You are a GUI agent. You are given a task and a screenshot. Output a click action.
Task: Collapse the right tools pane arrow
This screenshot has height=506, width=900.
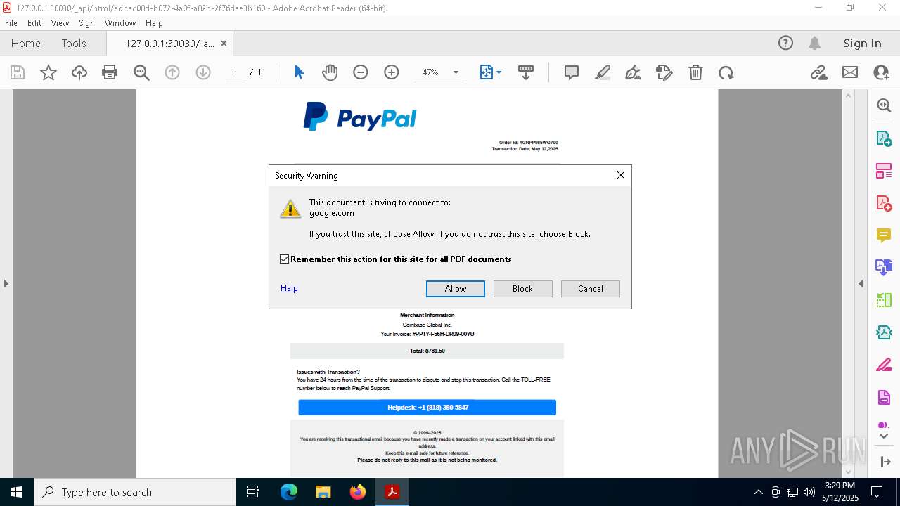(x=861, y=283)
